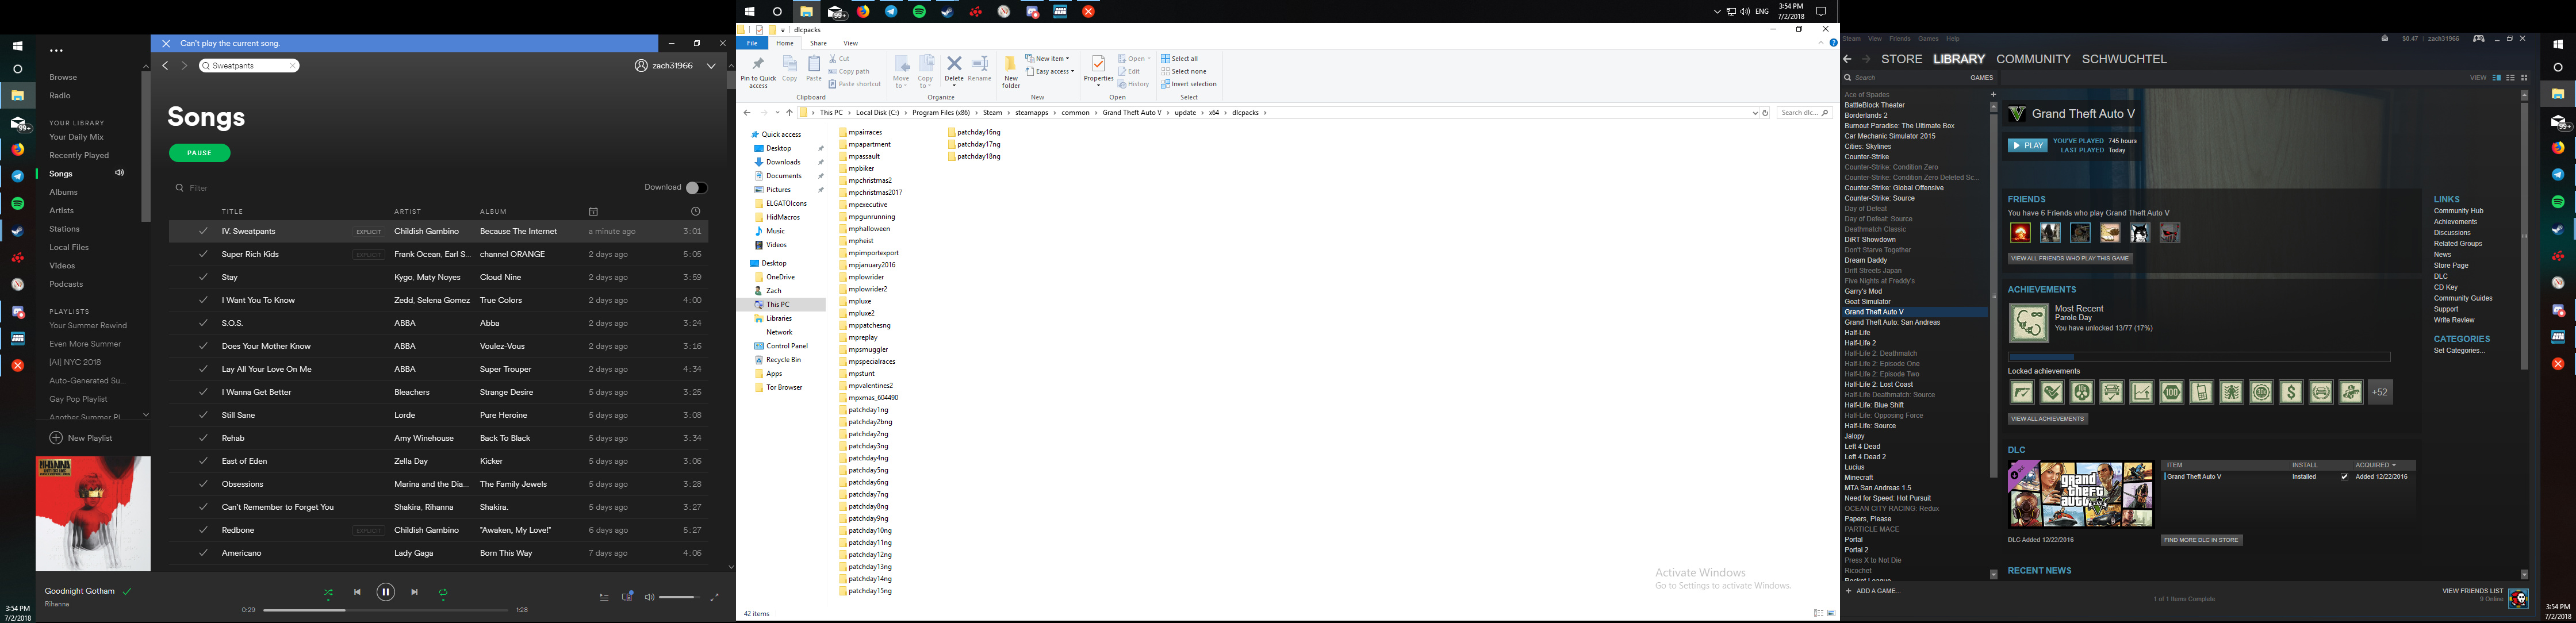Click the green PAUSE button above the song list
Viewport: 2576px width, 623px height.
199,153
